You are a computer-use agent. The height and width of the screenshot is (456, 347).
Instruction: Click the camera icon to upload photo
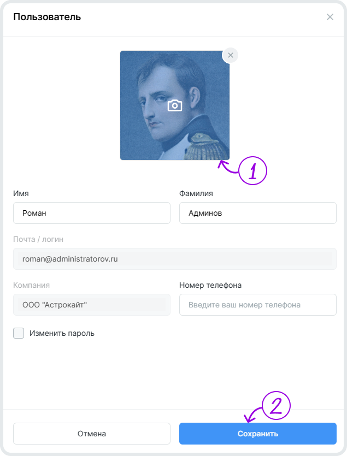175,105
